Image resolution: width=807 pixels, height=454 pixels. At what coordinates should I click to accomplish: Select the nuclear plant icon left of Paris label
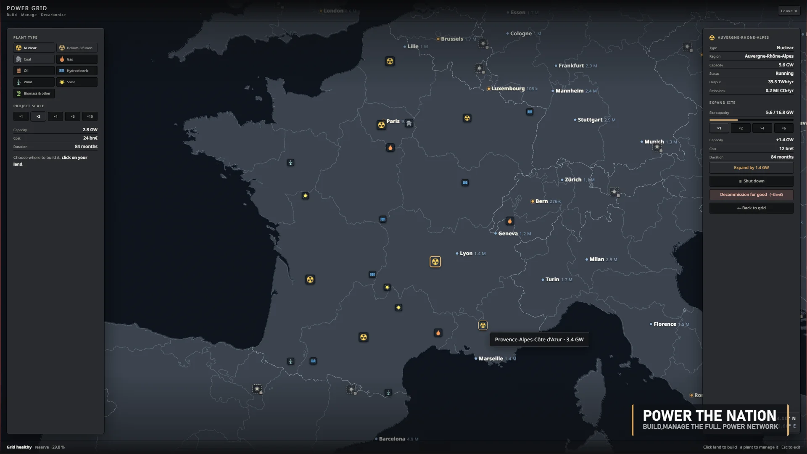click(381, 125)
